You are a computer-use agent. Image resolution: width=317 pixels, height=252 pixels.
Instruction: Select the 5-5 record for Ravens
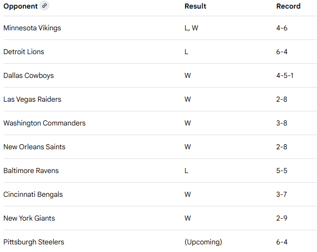coord(282,171)
